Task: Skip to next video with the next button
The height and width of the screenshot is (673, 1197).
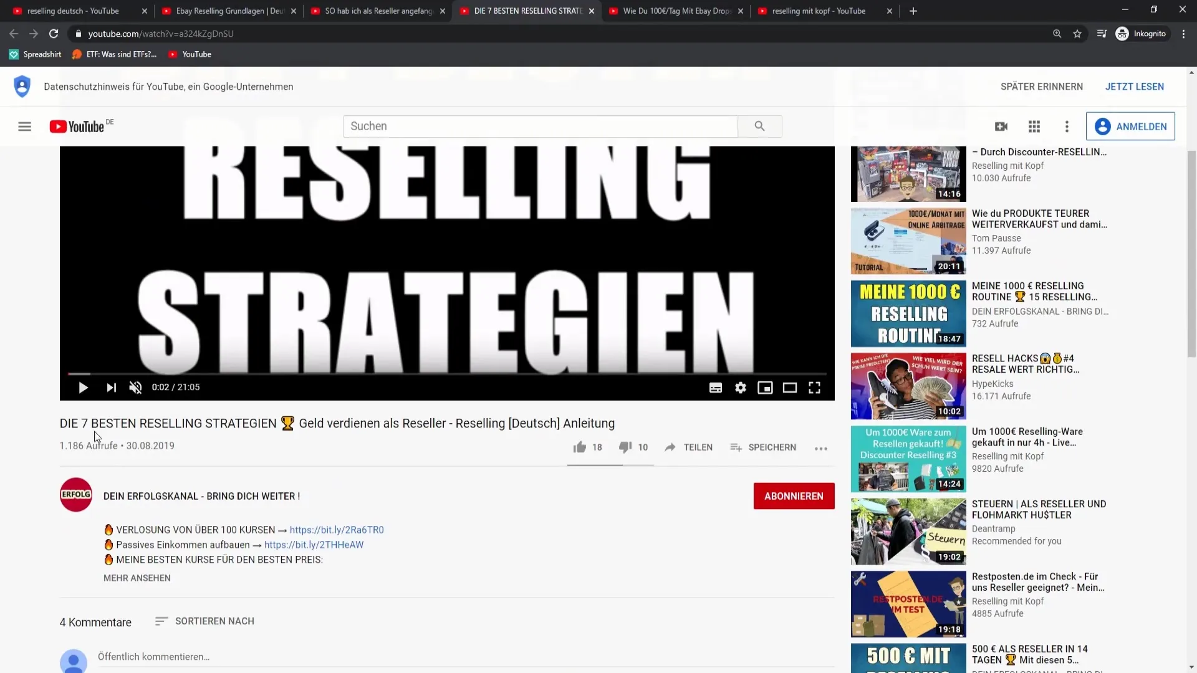Action: tap(111, 388)
